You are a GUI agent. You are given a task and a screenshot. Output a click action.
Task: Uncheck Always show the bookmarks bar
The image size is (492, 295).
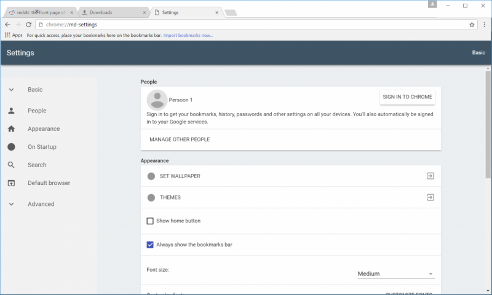pyautogui.click(x=150, y=245)
